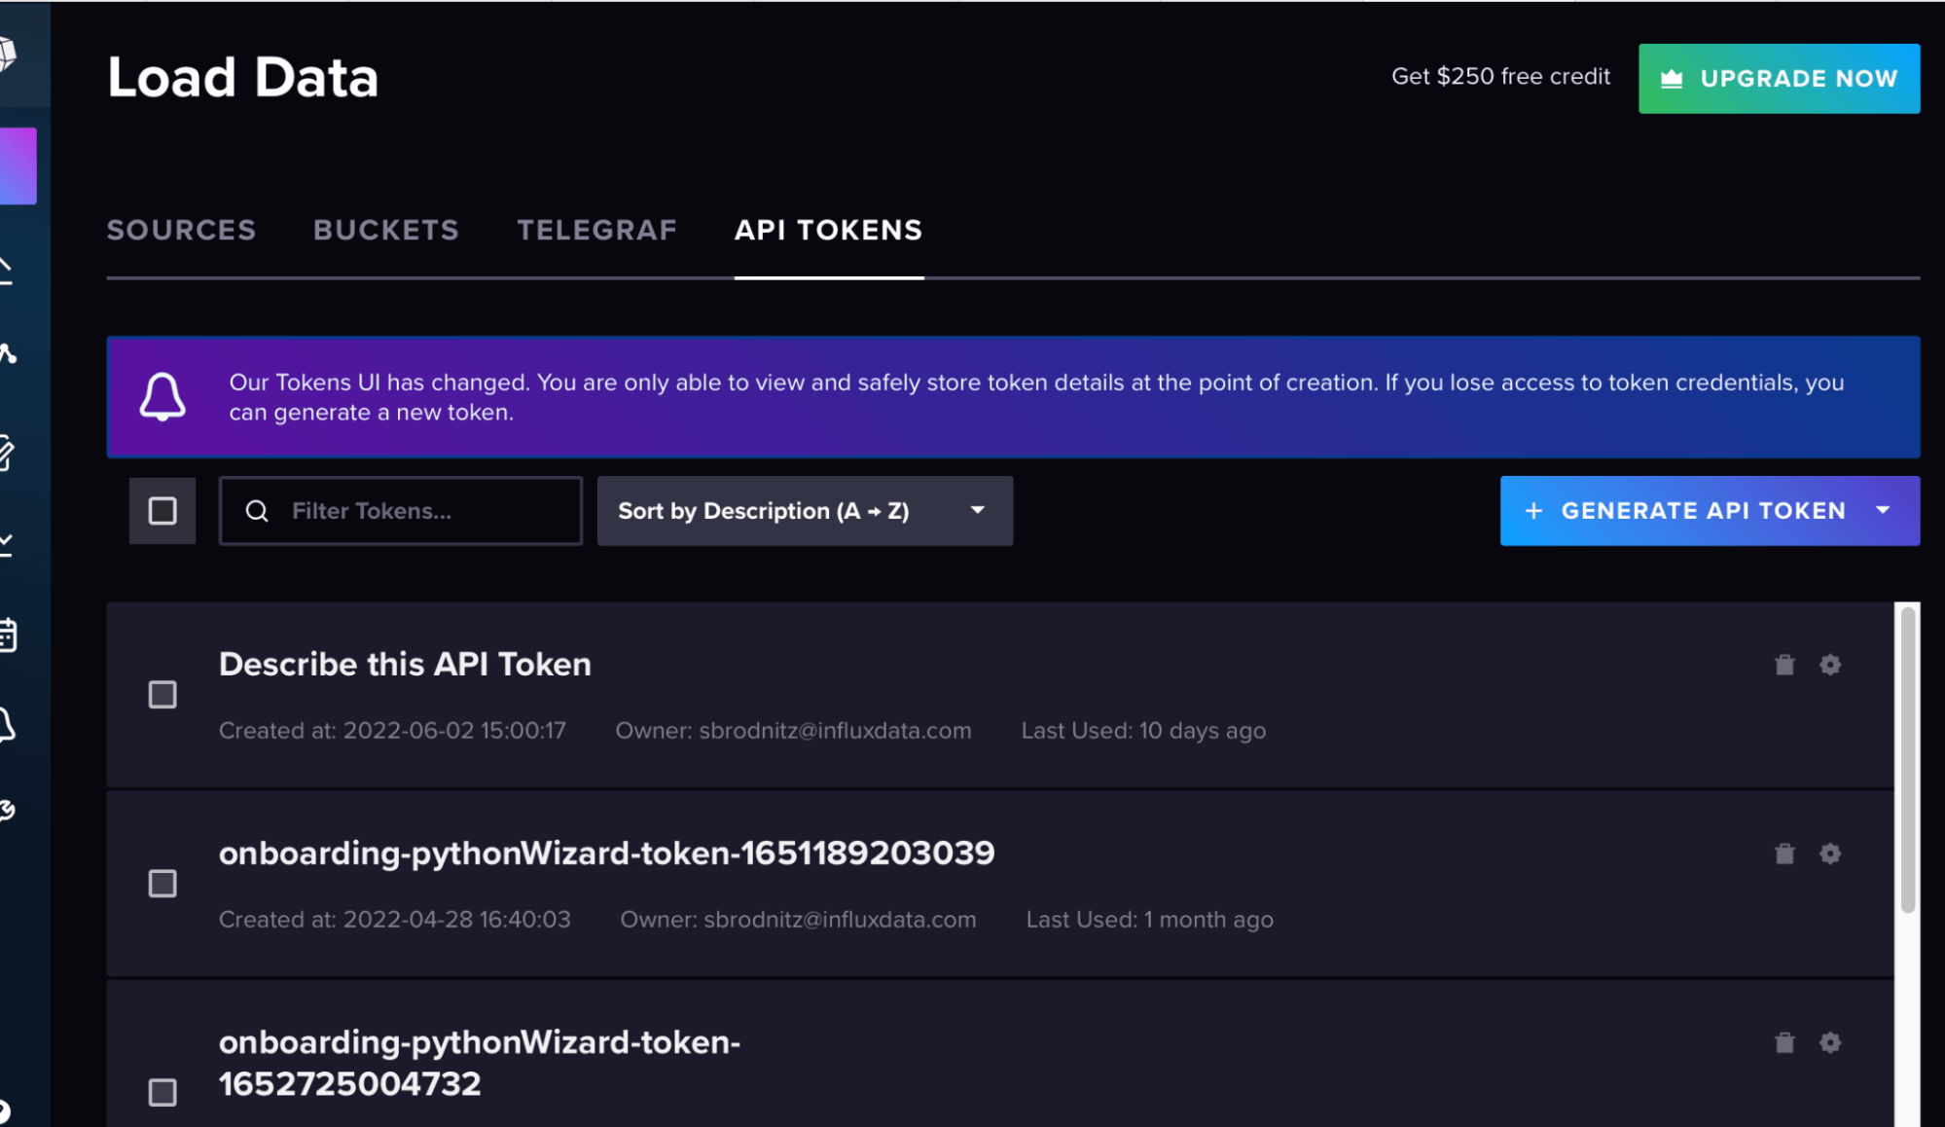Toggle checkbox for onboarding-pythonWizard-token-1651189203039
Viewport: 1945px width, 1127px height.
(x=162, y=882)
